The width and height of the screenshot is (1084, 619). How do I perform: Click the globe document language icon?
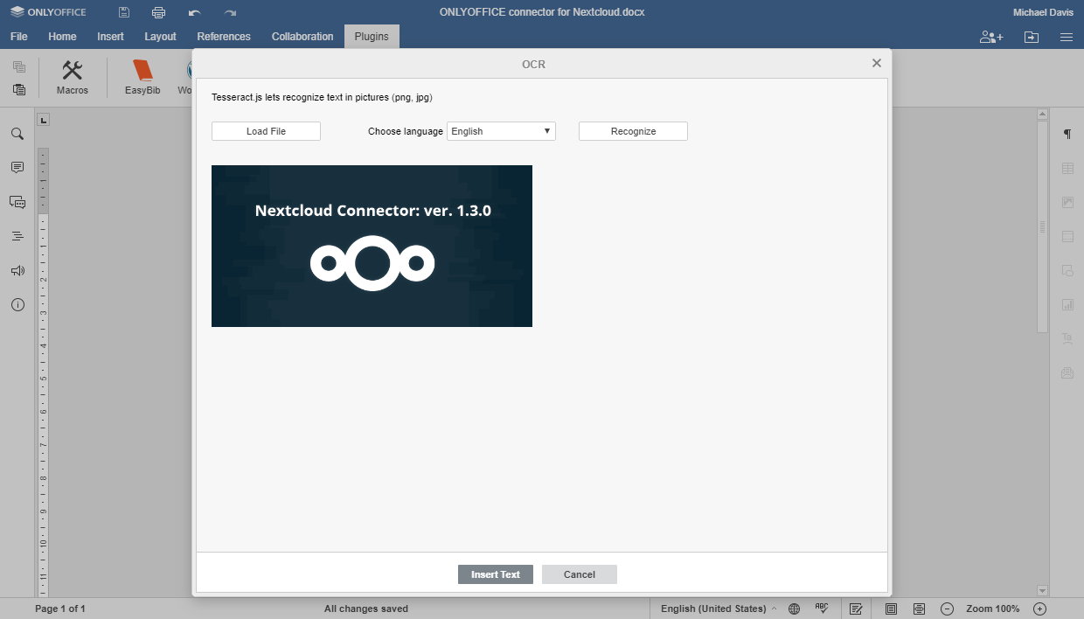794,609
